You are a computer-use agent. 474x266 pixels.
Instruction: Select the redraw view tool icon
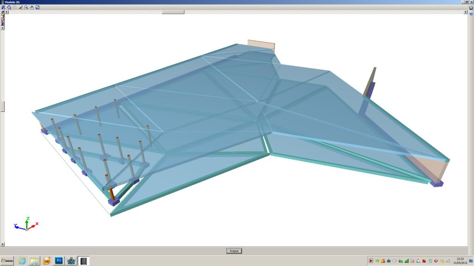pos(37,7)
